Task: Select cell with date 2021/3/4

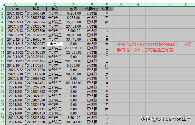Action: tap(15, 122)
